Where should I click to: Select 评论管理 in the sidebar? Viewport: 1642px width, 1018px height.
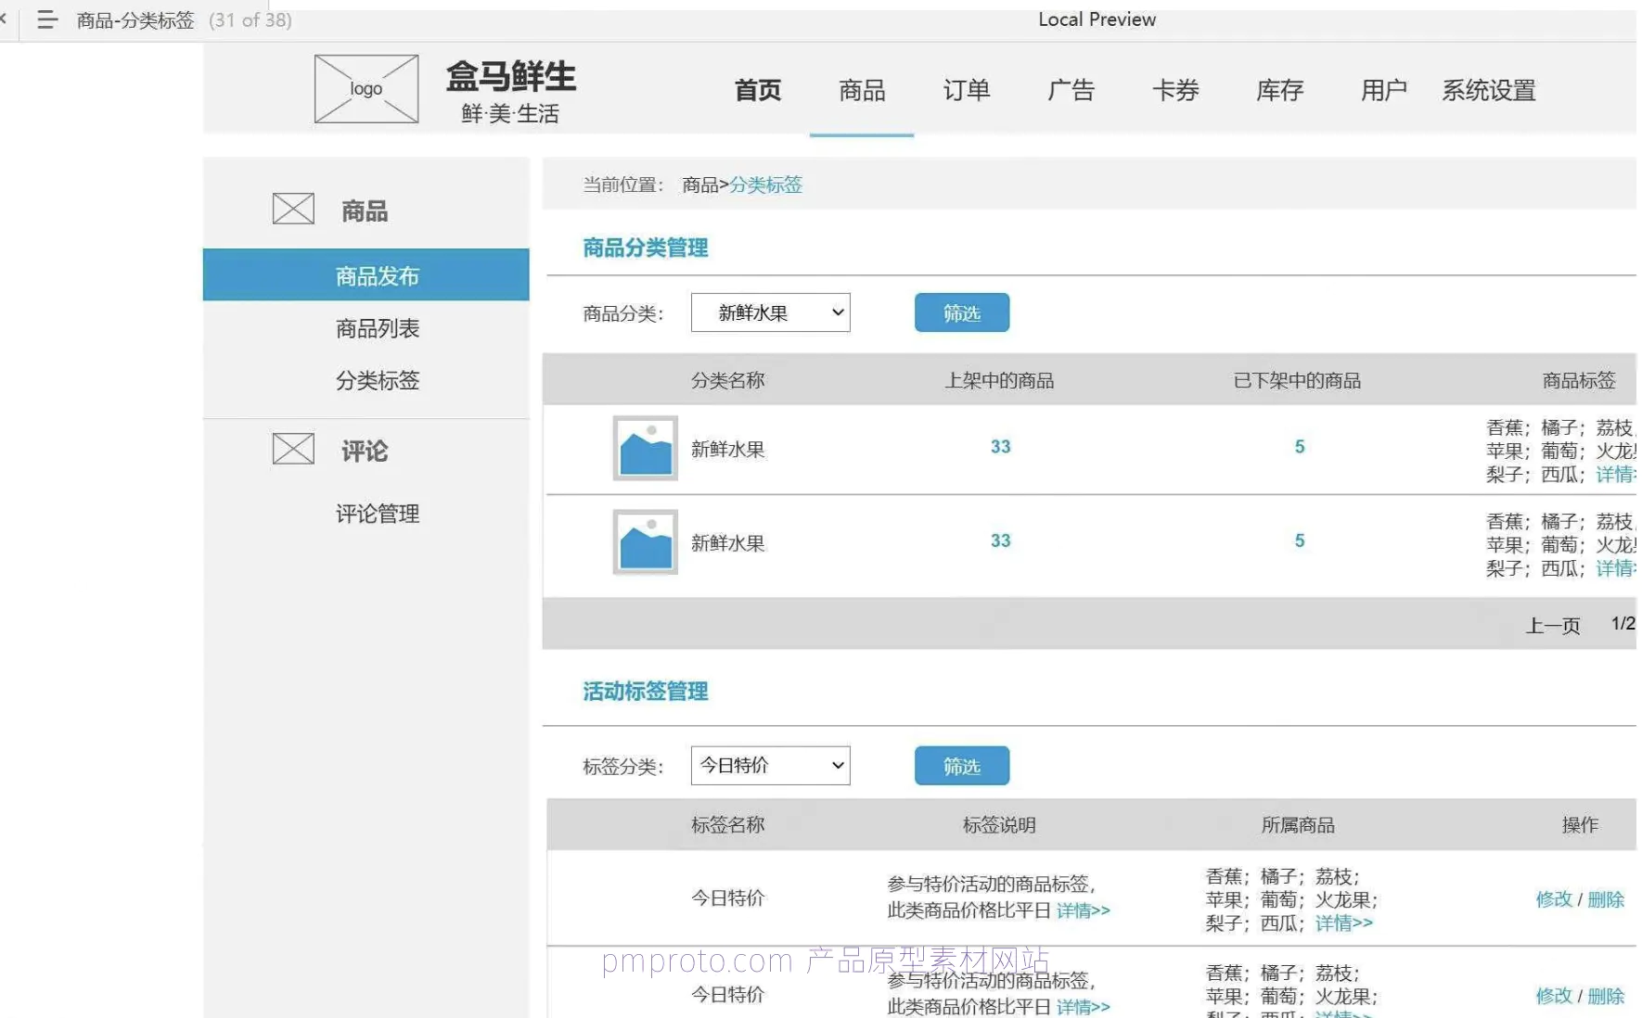[x=378, y=514]
